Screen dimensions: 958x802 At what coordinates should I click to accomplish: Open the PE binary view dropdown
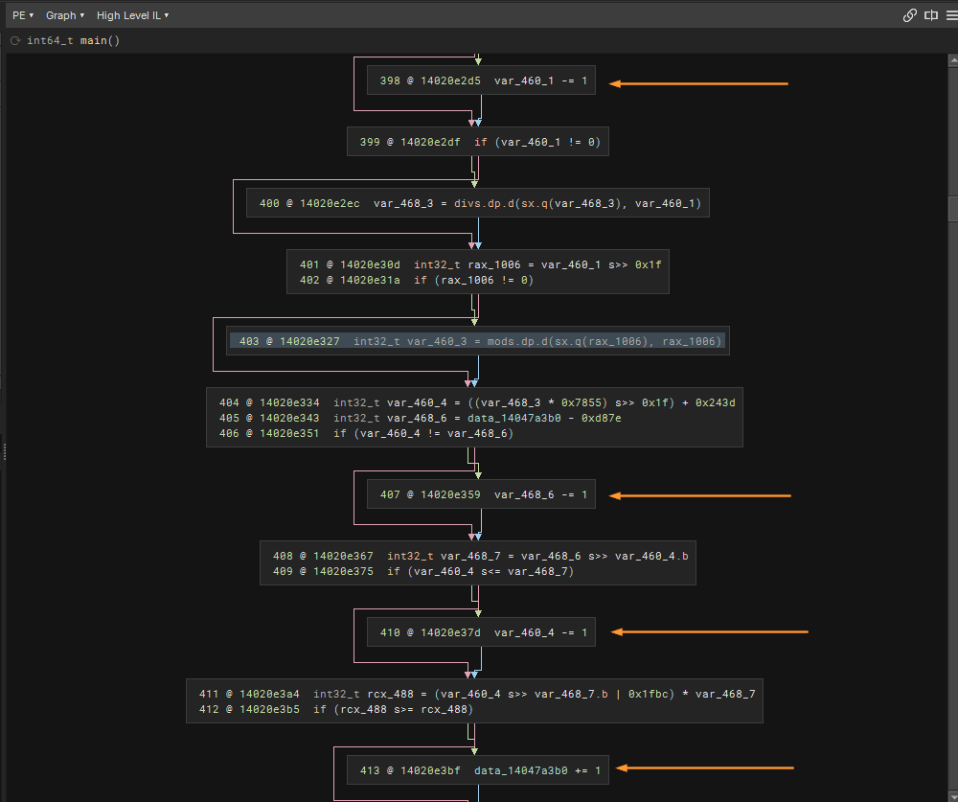(x=23, y=15)
